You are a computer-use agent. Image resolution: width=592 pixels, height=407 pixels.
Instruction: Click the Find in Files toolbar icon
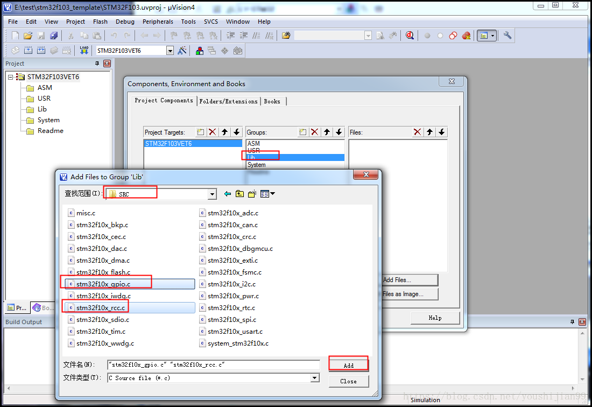(286, 36)
